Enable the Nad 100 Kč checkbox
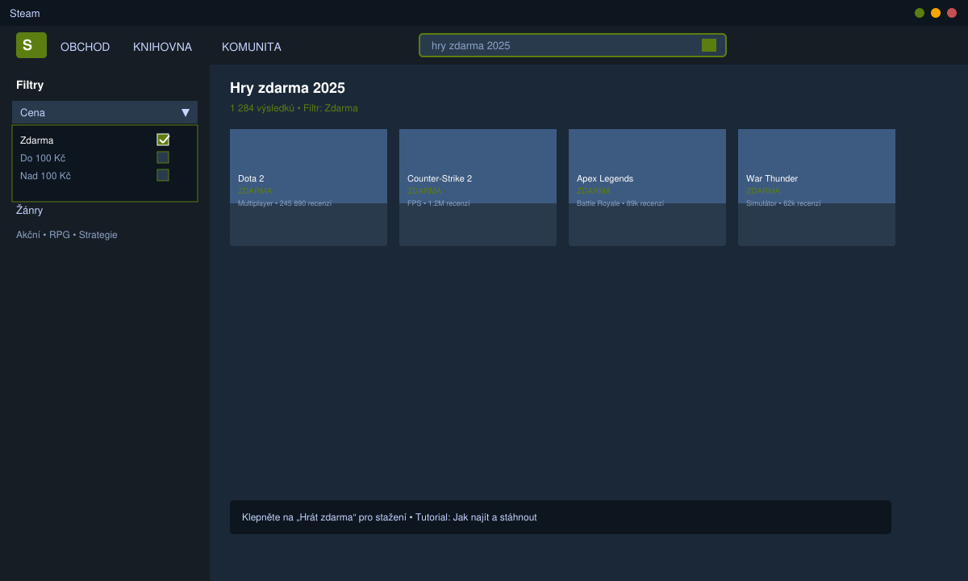The width and height of the screenshot is (968, 581). point(163,175)
